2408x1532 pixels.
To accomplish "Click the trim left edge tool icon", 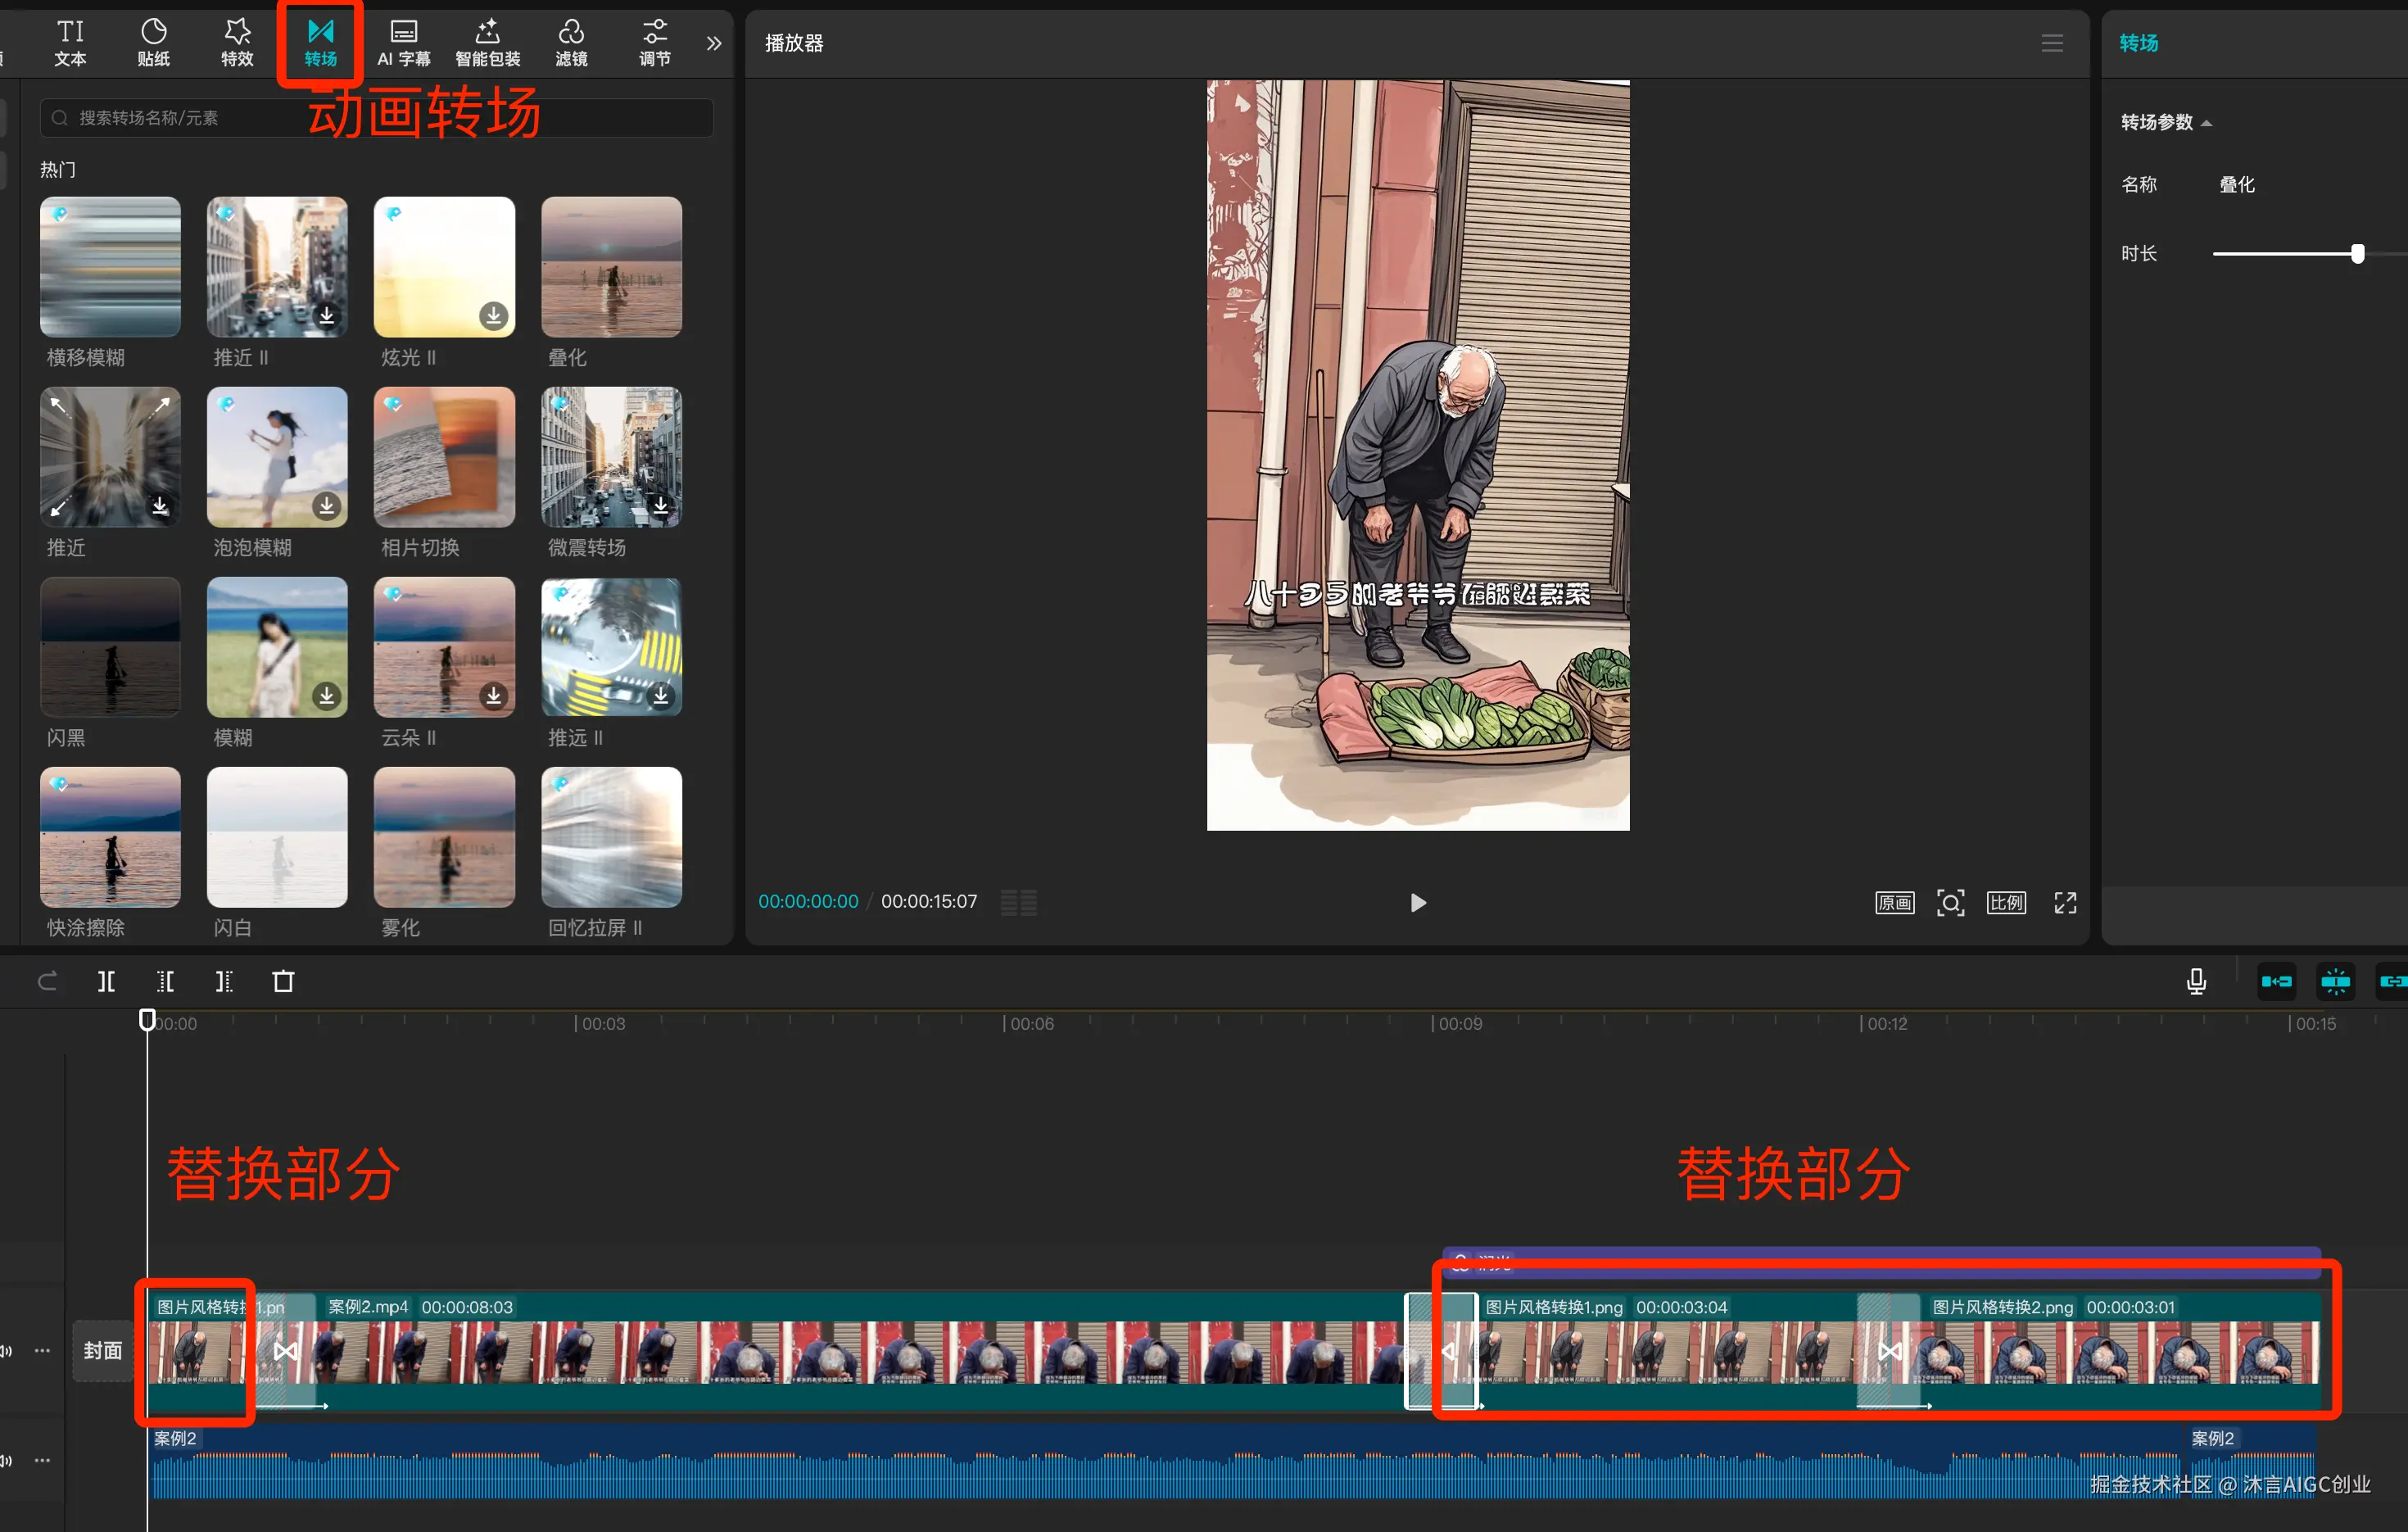I will [165, 981].
